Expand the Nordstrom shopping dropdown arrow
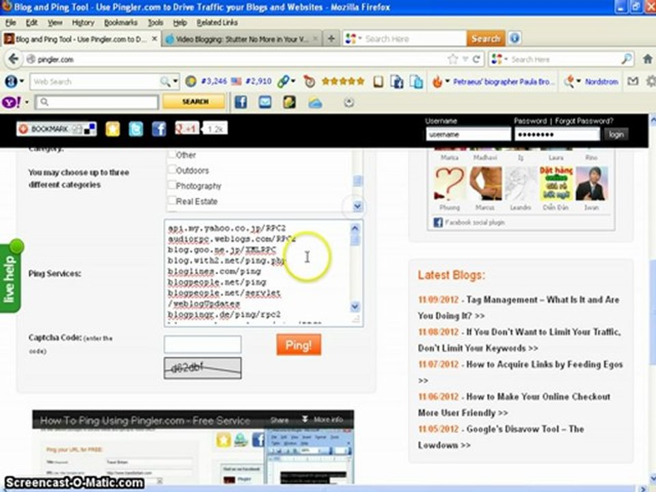This screenshot has width=656, height=492. (579, 81)
